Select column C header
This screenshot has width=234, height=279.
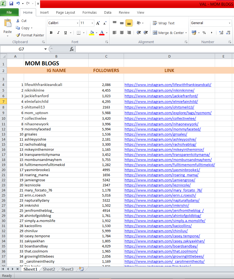pyautogui.click(x=106, y=56)
